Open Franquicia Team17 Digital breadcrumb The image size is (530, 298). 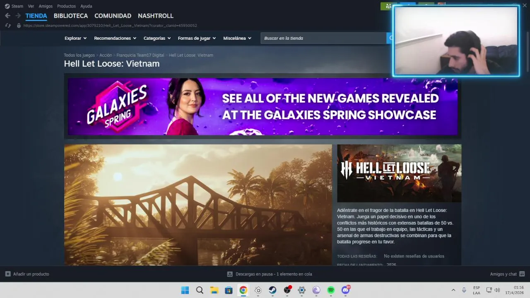140,55
